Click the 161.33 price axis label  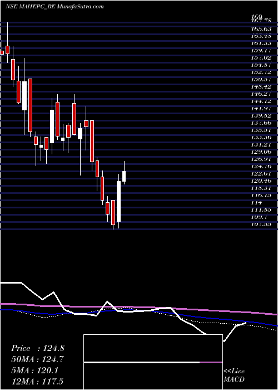261,43
